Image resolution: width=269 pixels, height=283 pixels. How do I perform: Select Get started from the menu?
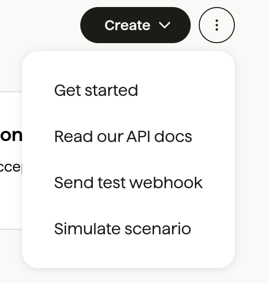[x=128, y=90]
